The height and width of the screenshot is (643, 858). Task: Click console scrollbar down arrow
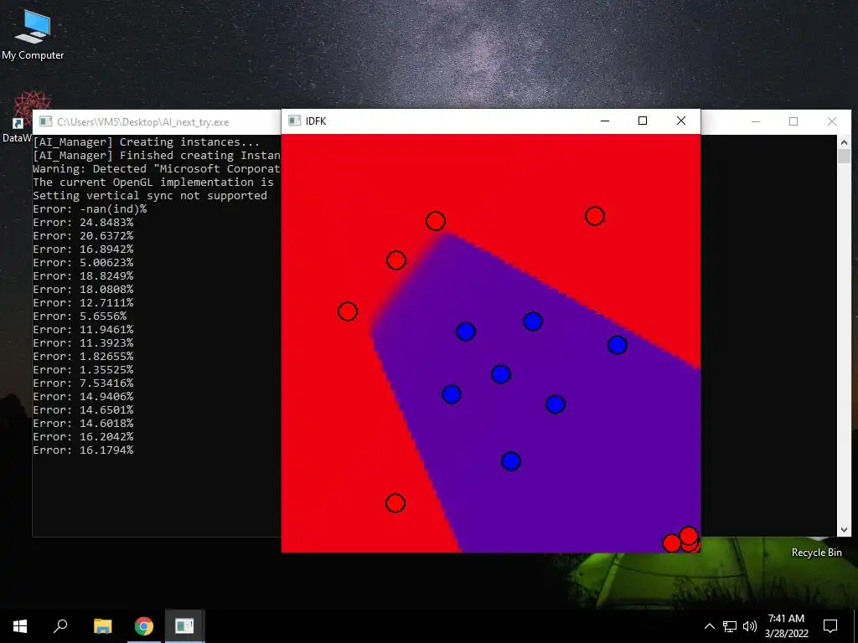point(844,529)
